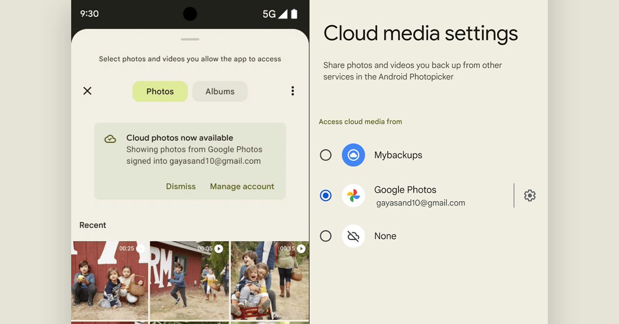619x324 pixels.
Task: Choose None for cloud media access
Action: tap(325, 236)
